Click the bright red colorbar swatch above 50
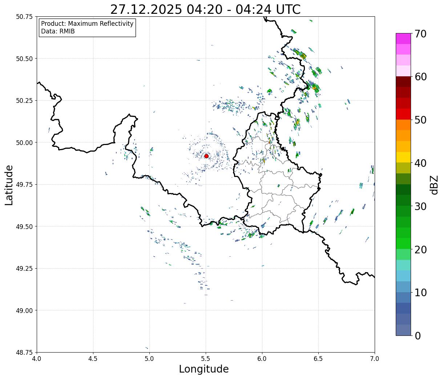Viewport: 443px width, 378px height. pyautogui.click(x=403, y=114)
